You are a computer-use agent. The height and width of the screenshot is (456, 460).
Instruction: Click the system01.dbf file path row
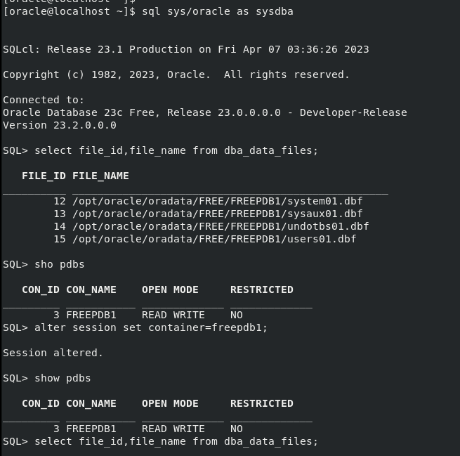click(209, 201)
